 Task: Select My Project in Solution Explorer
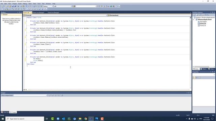[x=203, y=22]
